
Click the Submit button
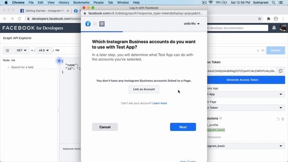coord(276,50)
